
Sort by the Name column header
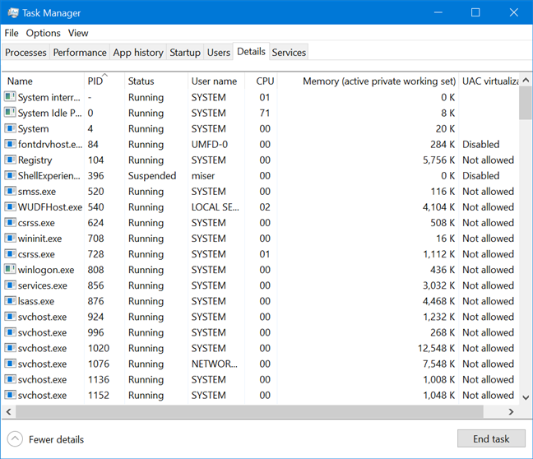[x=43, y=81]
